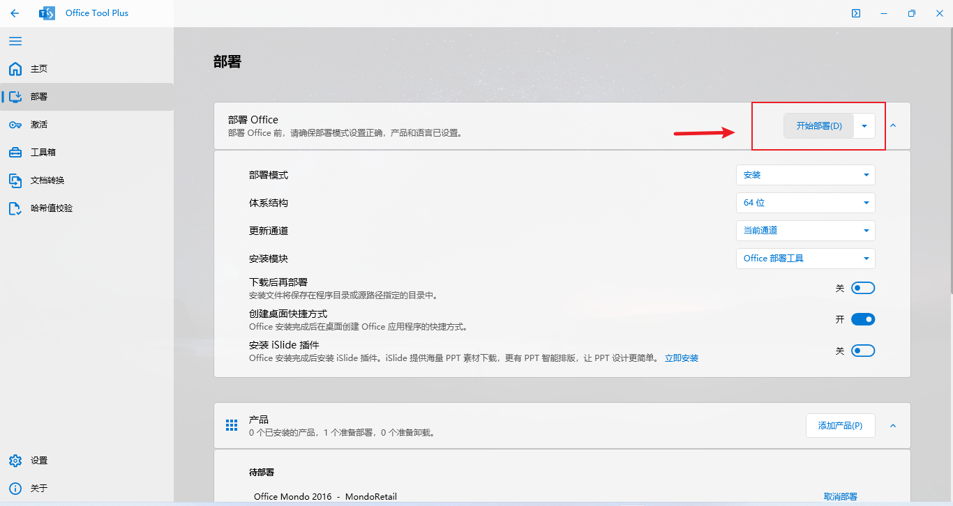The height and width of the screenshot is (506, 953).
Task: Click the hamburger menu icon
Action: 15,41
